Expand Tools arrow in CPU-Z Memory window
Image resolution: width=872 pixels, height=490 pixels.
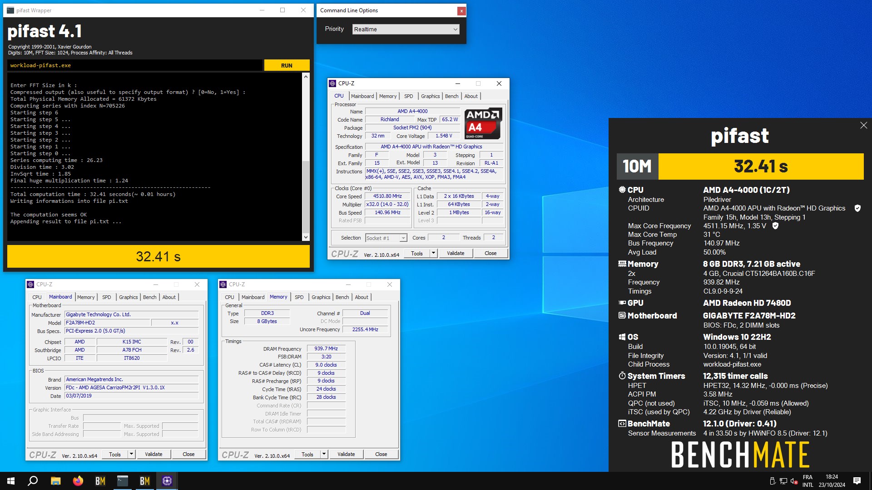coord(324,454)
